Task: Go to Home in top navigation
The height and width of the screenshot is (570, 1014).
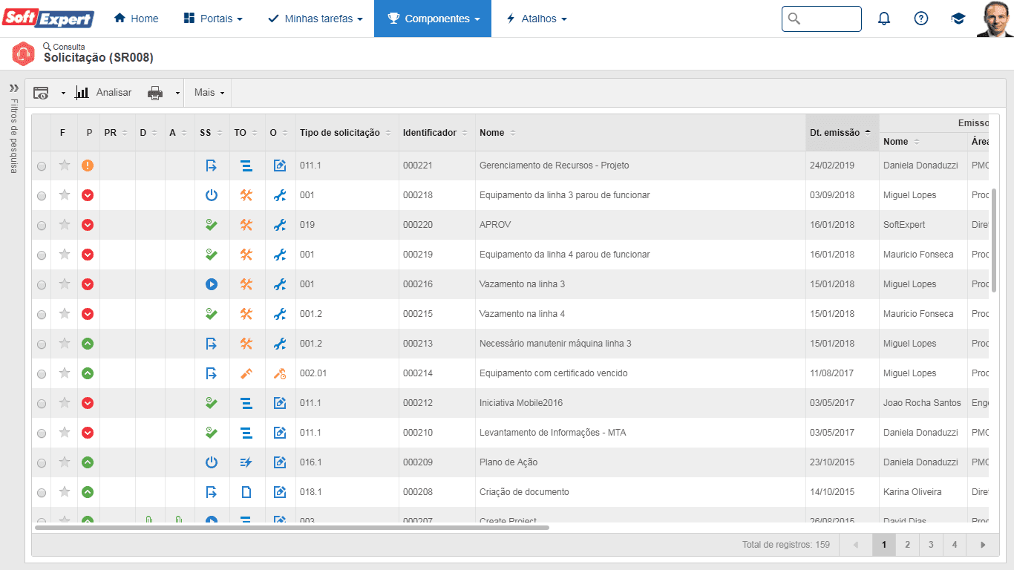Action: tap(136, 19)
